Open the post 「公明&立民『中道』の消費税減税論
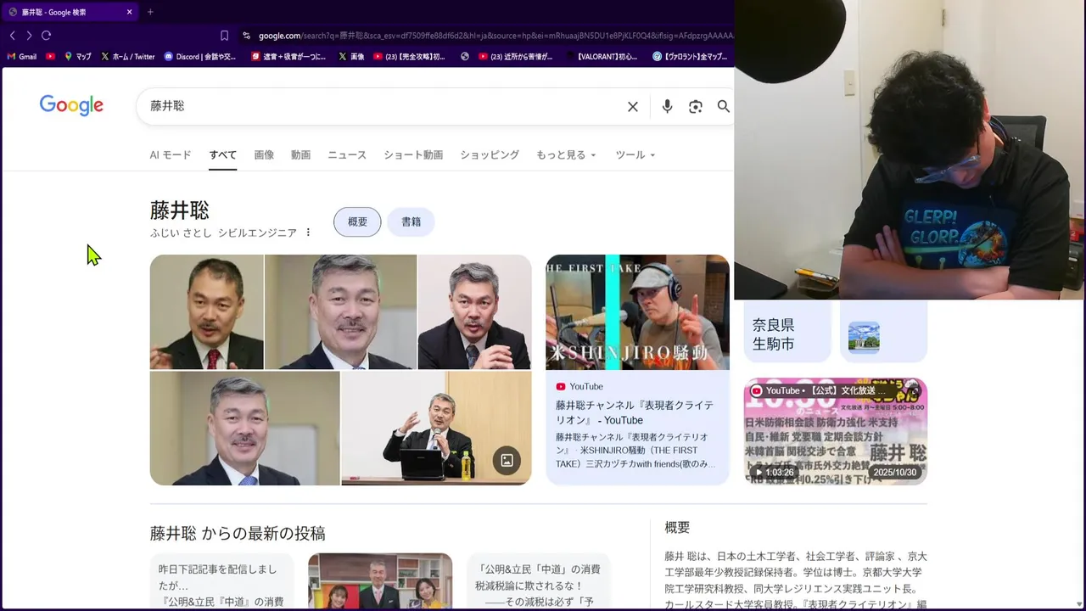This screenshot has width=1086, height=611. click(539, 582)
